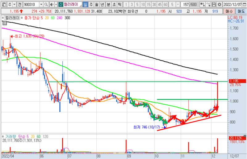Click the LC:60.19 value
The height and width of the screenshot is (159, 247).
(235, 18)
